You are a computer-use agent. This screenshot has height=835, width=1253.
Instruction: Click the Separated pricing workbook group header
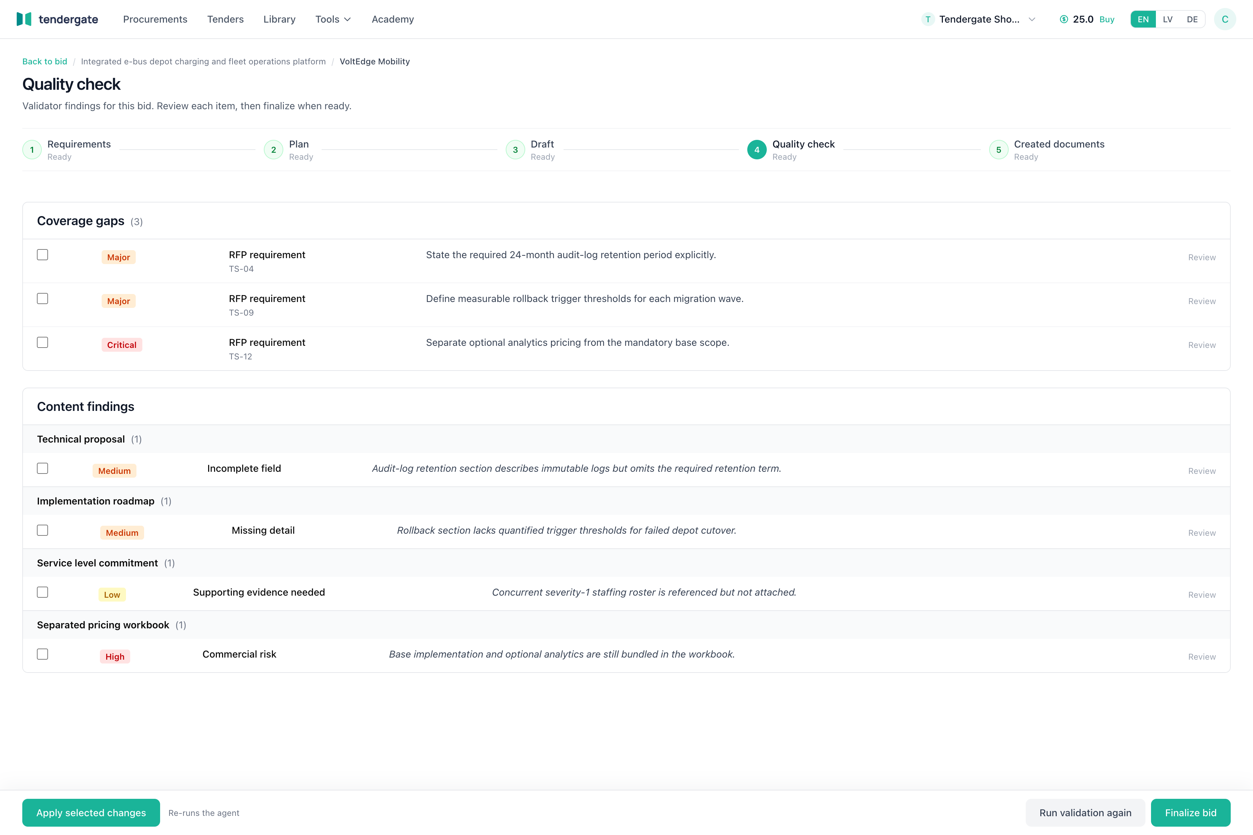coord(626,625)
